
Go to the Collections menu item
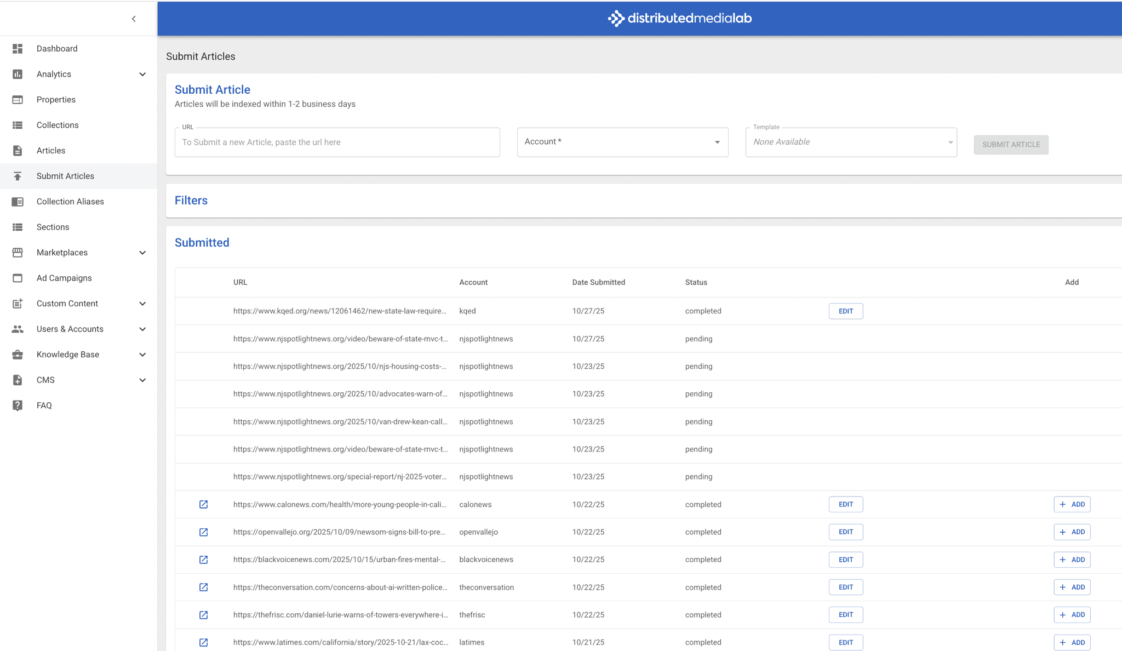[58, 125]
